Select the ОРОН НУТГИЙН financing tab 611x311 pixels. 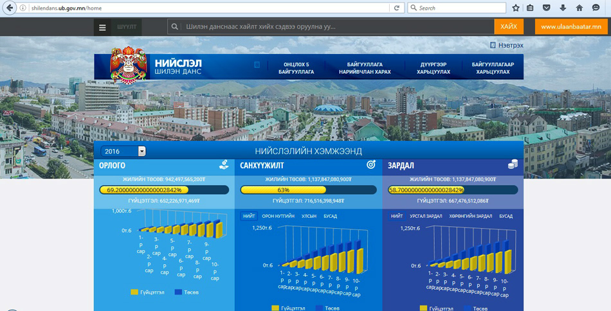pyautogui.click(x=278, y=217)
